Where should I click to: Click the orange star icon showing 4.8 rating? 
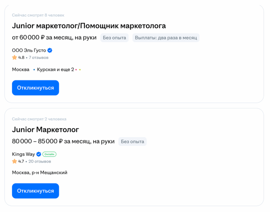coord(14,57)
